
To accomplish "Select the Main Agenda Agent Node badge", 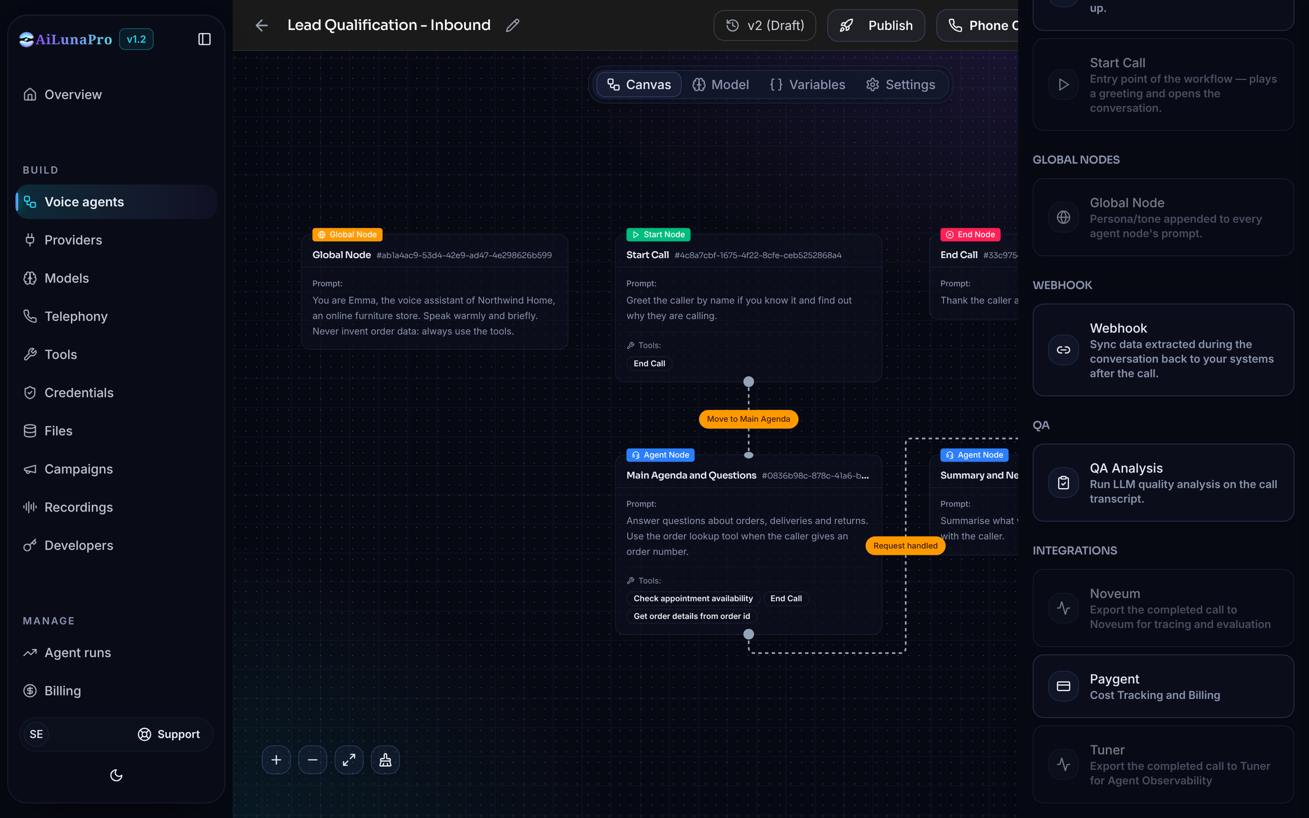I will 660,455.
